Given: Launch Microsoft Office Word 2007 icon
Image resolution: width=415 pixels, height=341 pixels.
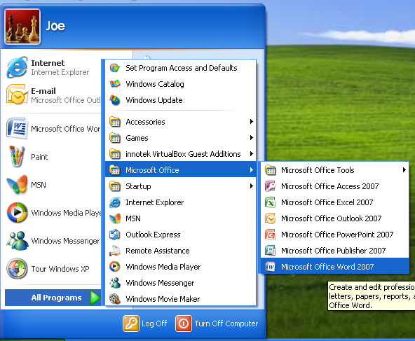Looking at the screenshot, I should [270, 267].
